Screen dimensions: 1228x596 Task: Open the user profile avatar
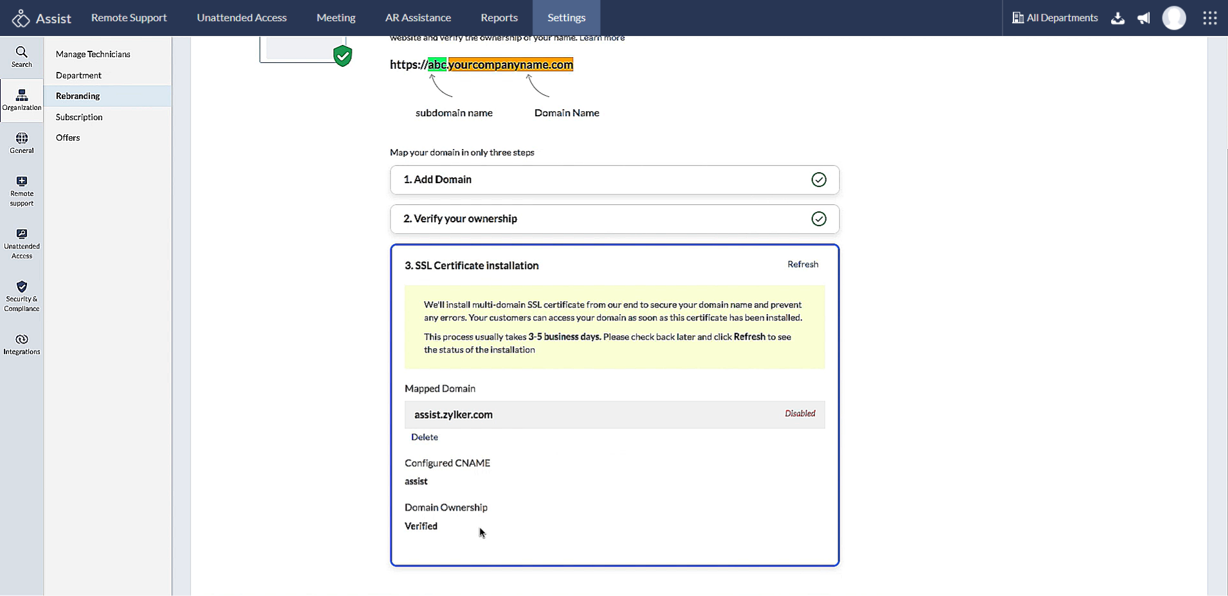(x=1175, y=18)
